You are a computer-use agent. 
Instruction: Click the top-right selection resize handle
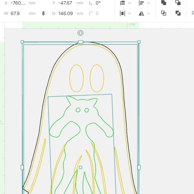pyautogui.click(x=139, y=42)
